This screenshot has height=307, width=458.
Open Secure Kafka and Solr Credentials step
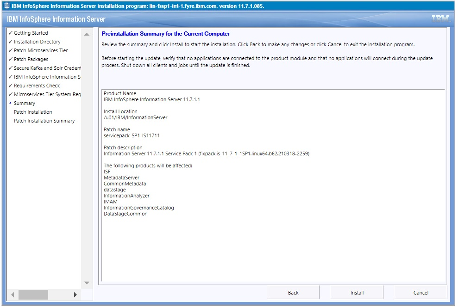click(47, 68)
